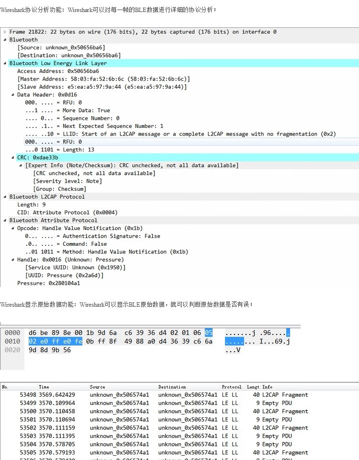
Task: Collapse the Opcode Handle Value Notification node
Action: pyautogui.click(x=13, y=229)
